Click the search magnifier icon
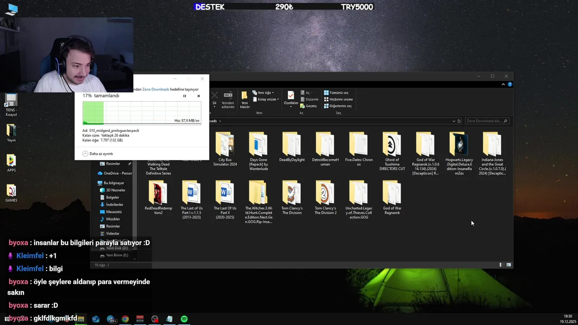The height and width of the screenshot is (325, 578). (x=506, y=121)
